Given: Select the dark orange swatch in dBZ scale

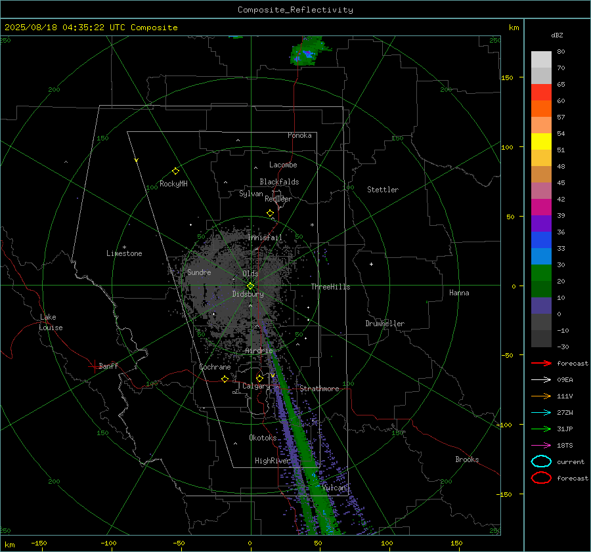Looking at the screenshot, I should [541, 108].
